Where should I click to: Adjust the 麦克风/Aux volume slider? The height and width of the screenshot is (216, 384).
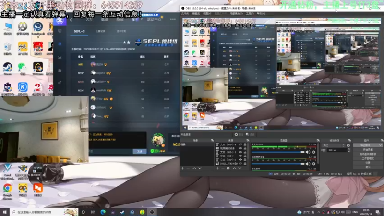(x=278, y=152)
